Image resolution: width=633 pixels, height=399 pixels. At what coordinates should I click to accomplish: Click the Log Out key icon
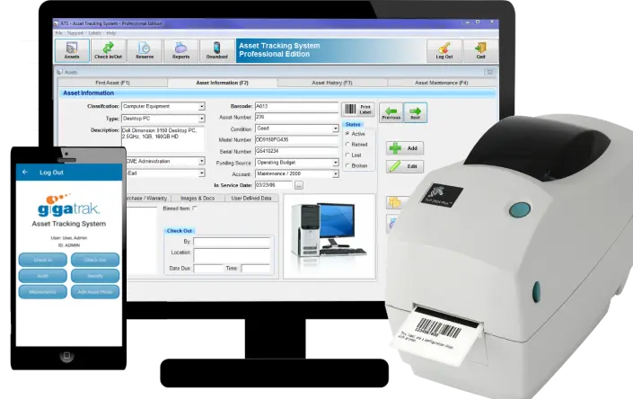coord(444,51)
